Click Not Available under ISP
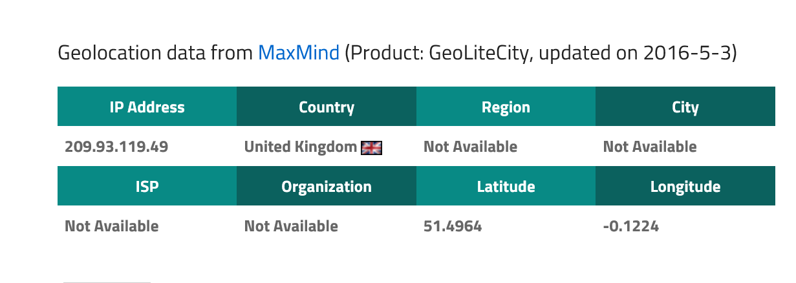This screenshot has width=796, height=283. pos(111,226)
